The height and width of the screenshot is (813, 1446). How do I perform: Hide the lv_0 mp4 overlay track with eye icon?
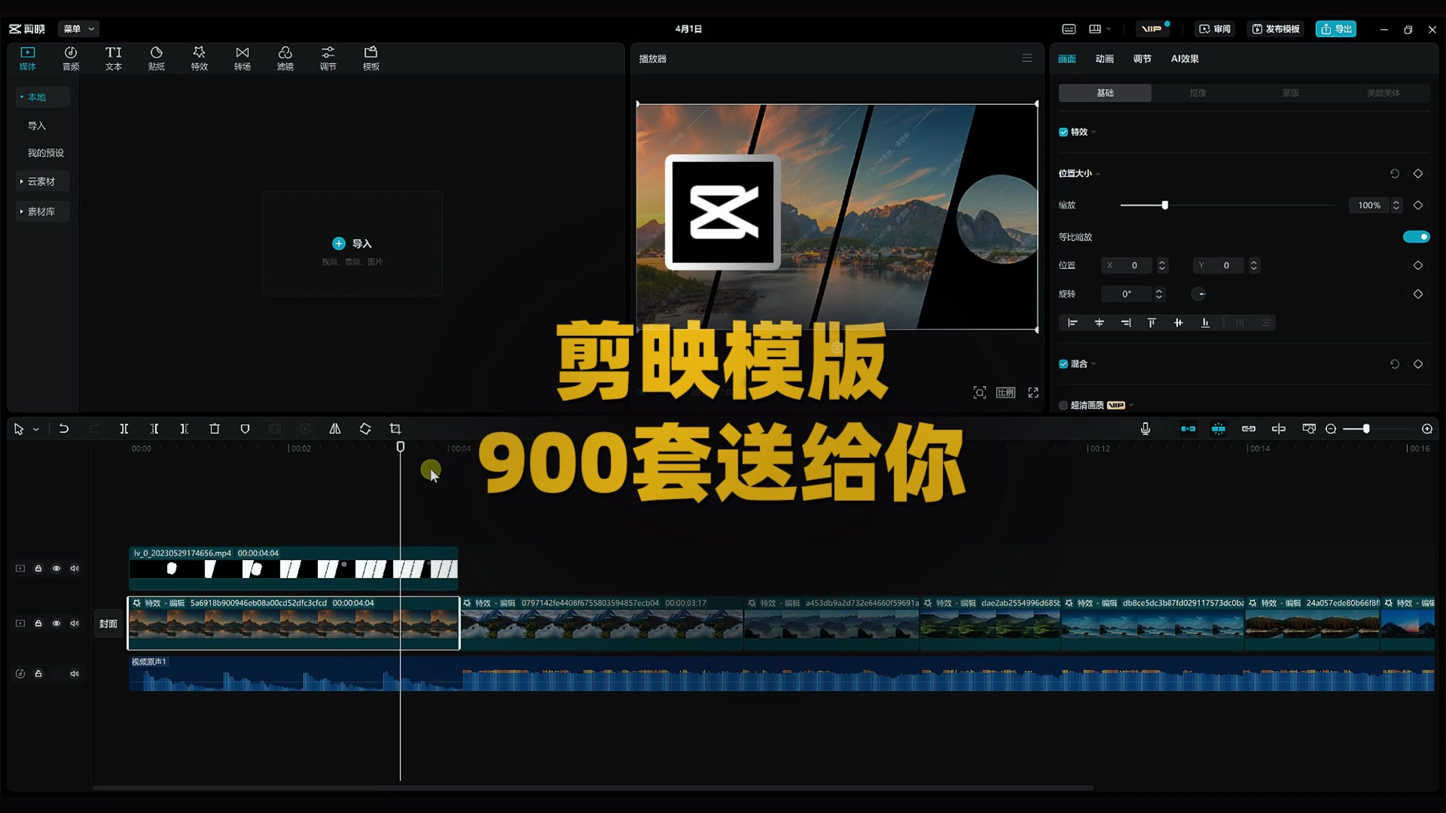pyautogui.click(x=56, y=569)
